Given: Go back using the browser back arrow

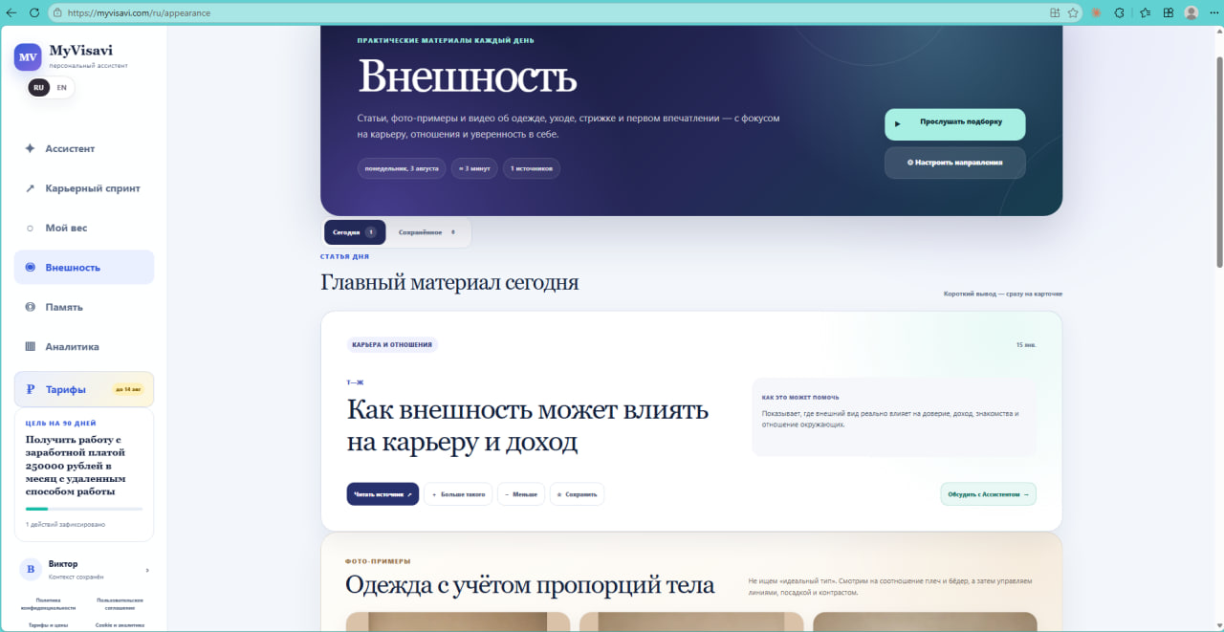Looking at the screenshot, I should [11, 13].
